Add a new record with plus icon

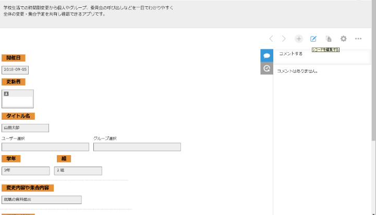(298, 39)
